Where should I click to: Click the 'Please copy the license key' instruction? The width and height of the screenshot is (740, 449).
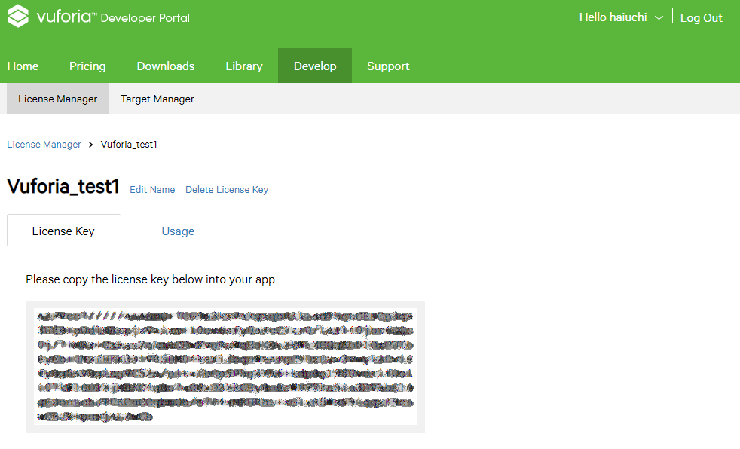pos(150,279)
